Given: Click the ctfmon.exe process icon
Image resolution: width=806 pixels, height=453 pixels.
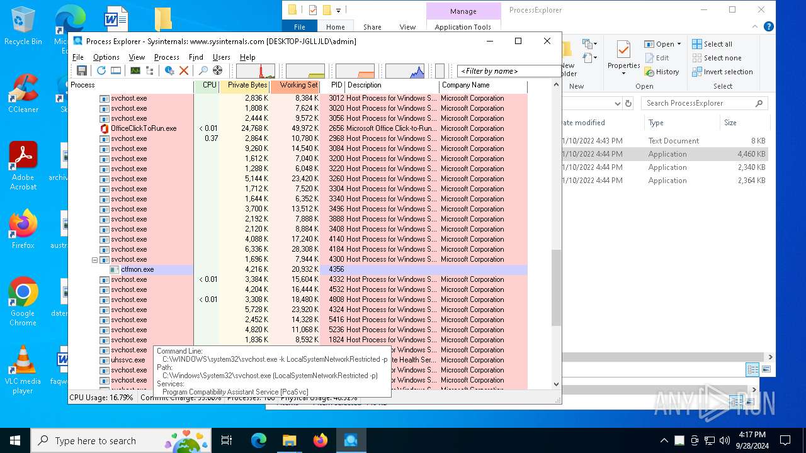Looking at the screenshot, I should click(115, 269).
